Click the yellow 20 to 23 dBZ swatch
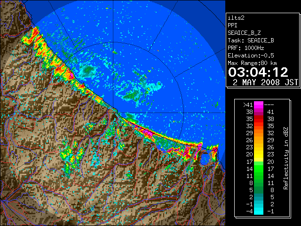The width and height of the screenshot is (301, 226). click(x=259, y=154)
